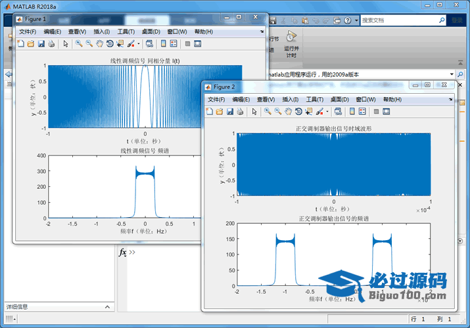
Task: Open 桌面(D) menu in Figure 2
Action: coord(340,100)
